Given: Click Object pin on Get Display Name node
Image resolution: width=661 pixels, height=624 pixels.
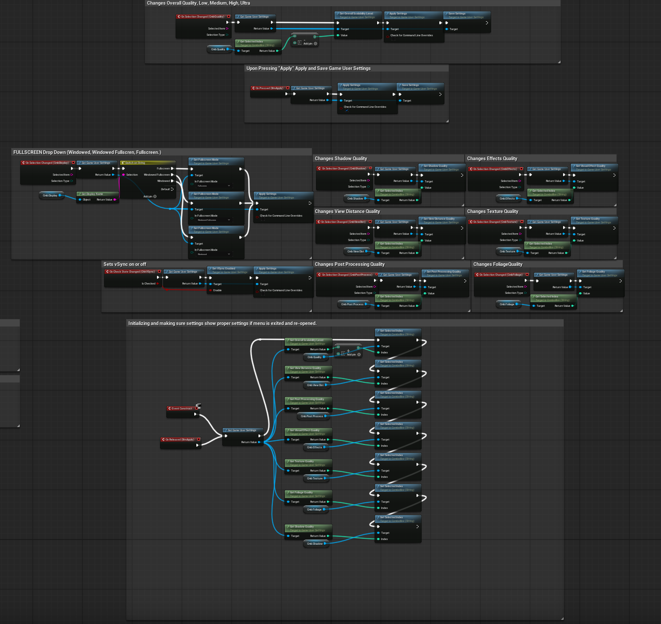Looking at the screenshot, I should [80, 200].
